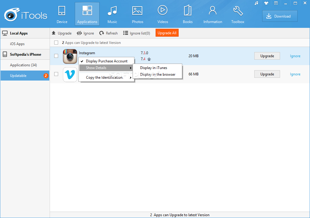This screenshot has width=310, height=218.
Task: Click the '2 Apps can Upgrade' header text
Action: pos(91,43)
